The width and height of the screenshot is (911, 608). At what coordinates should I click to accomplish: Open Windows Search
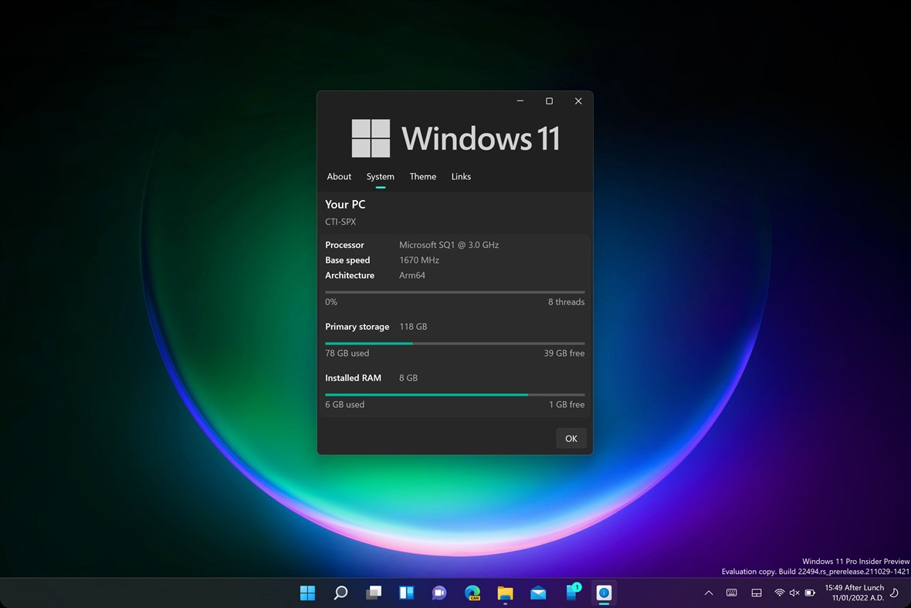tap(340, 593)
